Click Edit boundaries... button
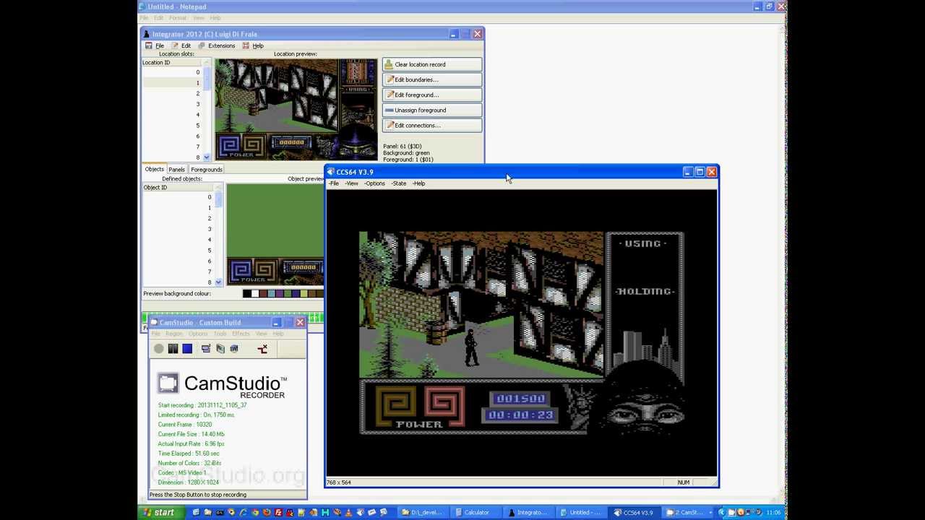 pos(432,79)
